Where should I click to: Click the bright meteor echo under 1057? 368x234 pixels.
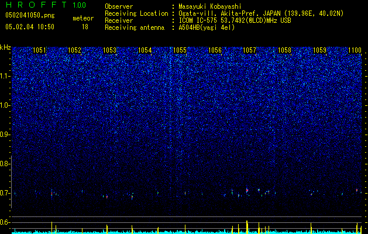click(x=247, y=190)
